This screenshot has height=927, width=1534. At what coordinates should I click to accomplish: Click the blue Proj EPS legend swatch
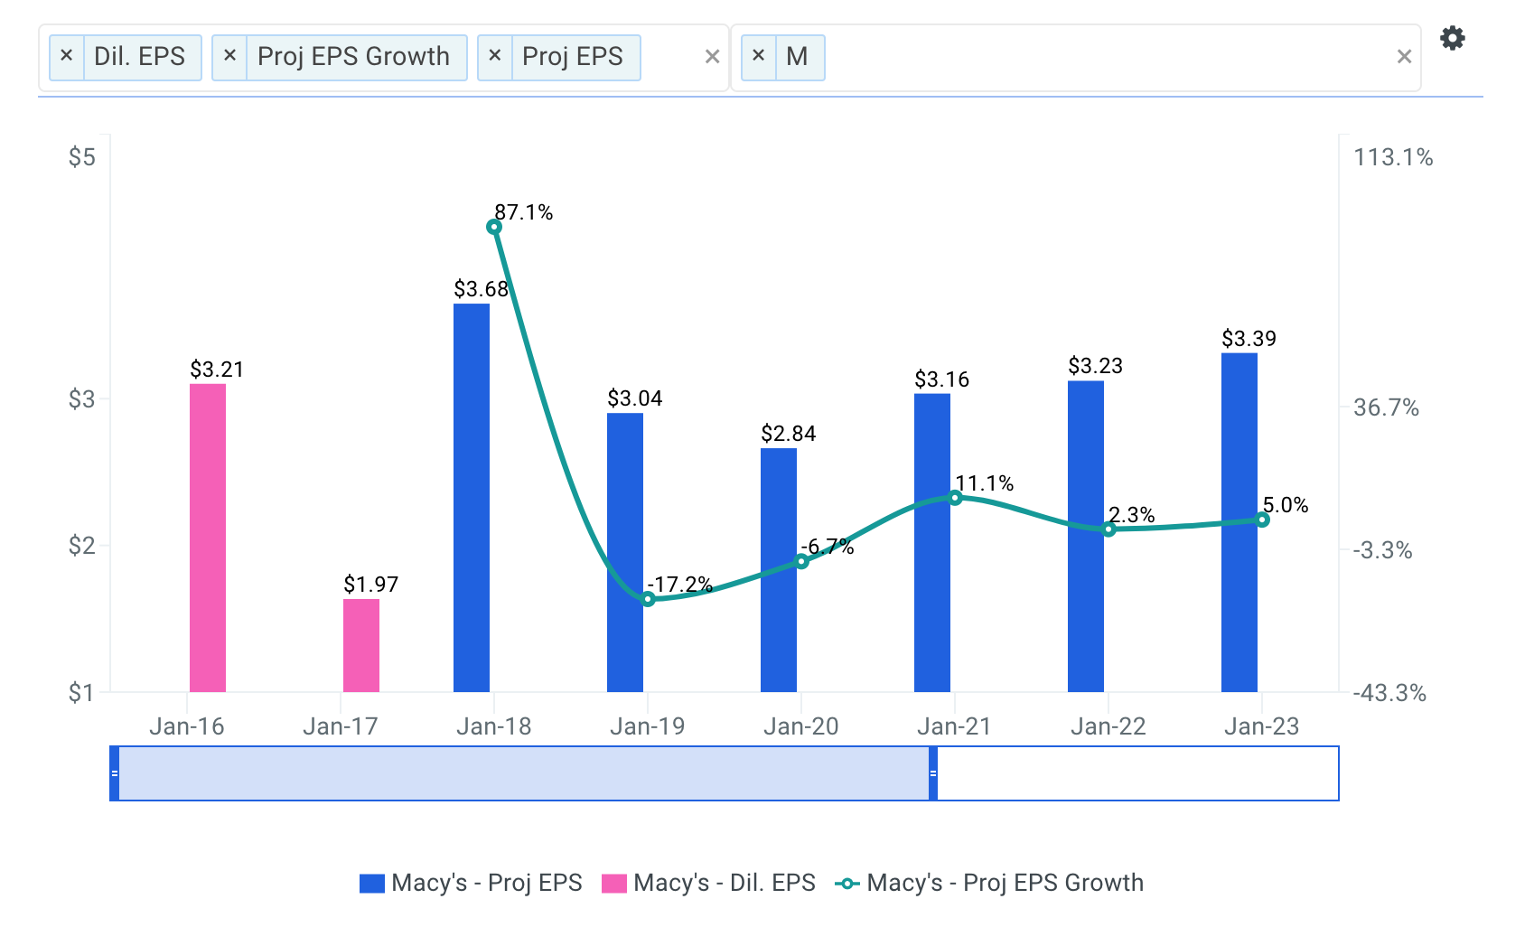[372, 884]
